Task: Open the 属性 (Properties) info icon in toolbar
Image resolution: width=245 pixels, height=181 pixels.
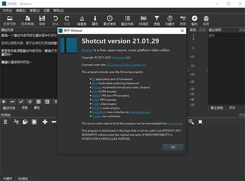Action: [95, 20]
